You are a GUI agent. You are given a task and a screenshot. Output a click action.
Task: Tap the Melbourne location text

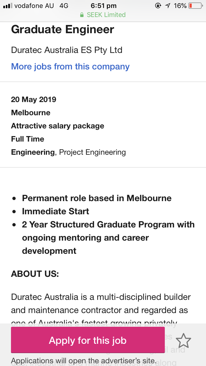31,112
